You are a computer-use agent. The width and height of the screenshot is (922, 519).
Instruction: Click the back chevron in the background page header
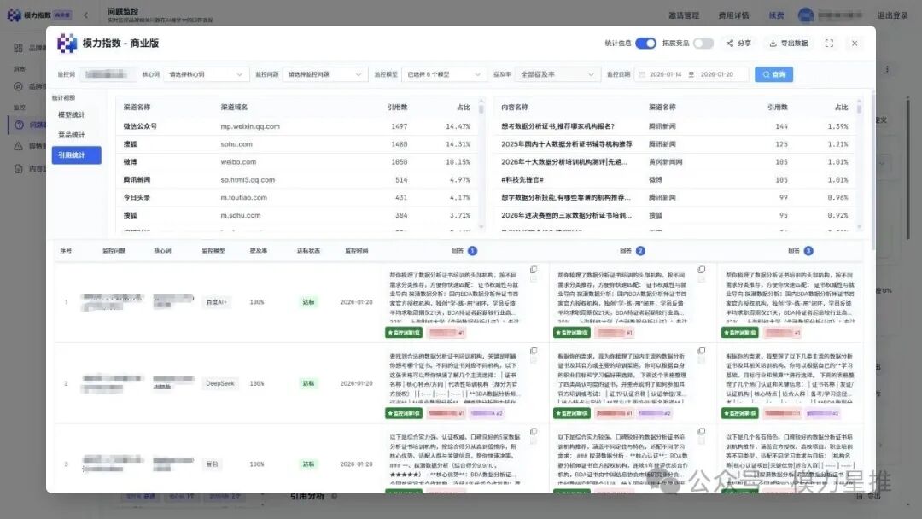(86, 15)
